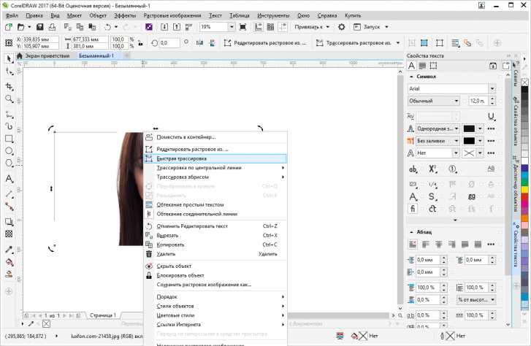The image size is (531, 346).
Task: Select the Pick (arrow) tool
Action: [9, 58]
